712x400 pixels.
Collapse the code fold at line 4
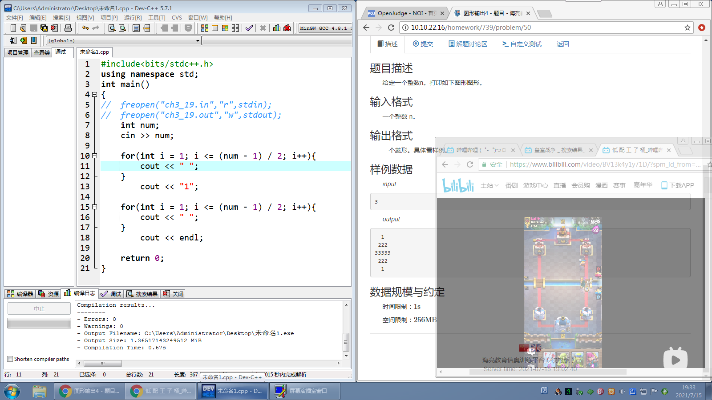(x=94, y=95)
